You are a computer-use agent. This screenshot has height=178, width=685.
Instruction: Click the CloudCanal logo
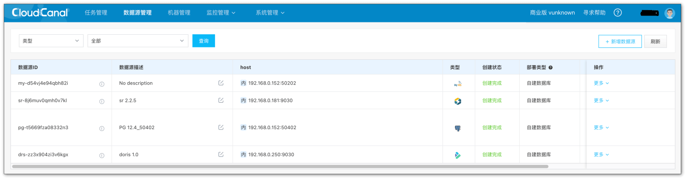(x=40, y=13)
